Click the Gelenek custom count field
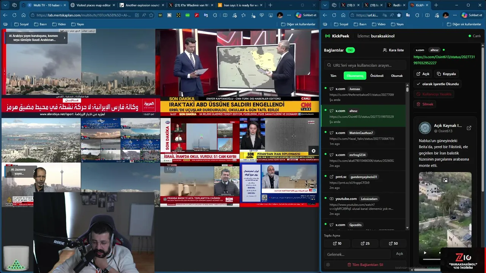 (357, 254)
